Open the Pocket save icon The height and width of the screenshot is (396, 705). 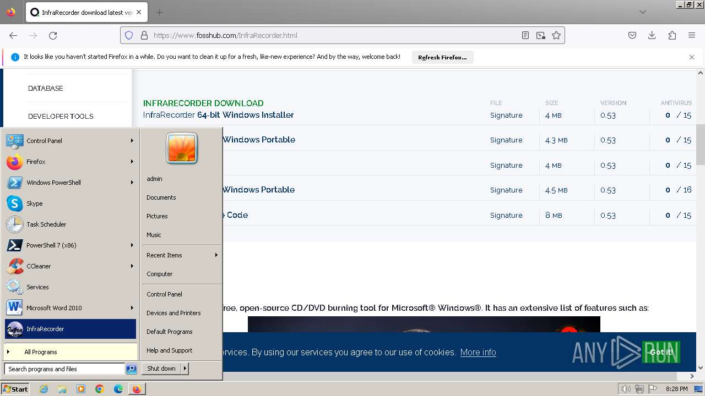point(632,35)
